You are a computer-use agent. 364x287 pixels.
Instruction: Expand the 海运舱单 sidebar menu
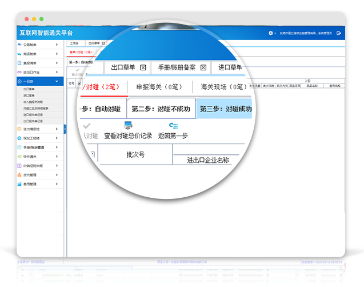pos(57,54)
